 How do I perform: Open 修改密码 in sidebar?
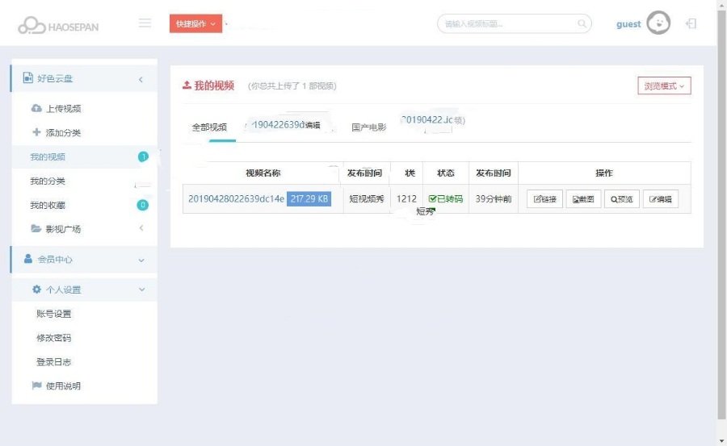pyautogui.click(x=54, y=338)
